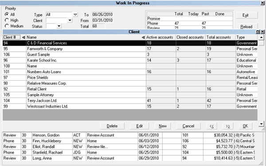
Task: Close the Client panel with X icon
Action: click(x=262, y=32)
